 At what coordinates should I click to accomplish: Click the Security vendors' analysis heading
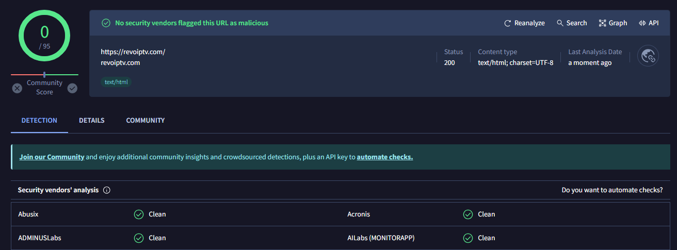point(58,190)
